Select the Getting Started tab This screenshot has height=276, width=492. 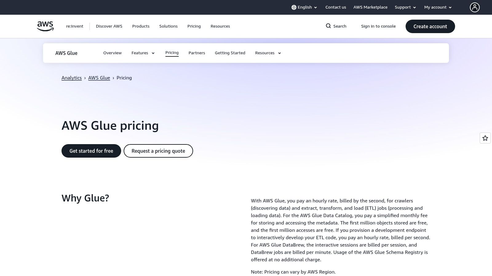pos(230,53)
